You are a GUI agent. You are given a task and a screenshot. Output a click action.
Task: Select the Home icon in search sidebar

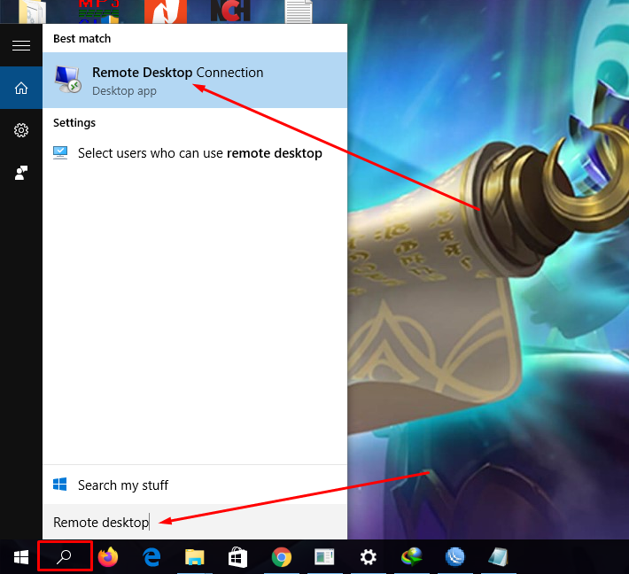21,88
